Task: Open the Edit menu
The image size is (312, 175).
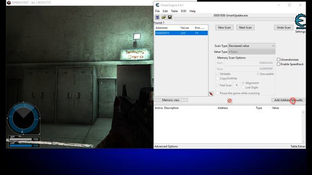Action: (x=165, y=11)
